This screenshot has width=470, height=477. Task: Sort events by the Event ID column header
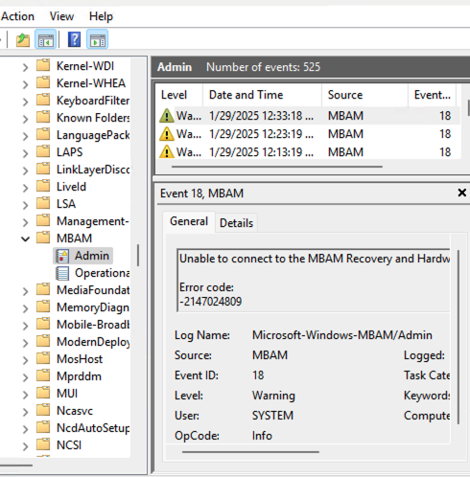click(433, 95)
